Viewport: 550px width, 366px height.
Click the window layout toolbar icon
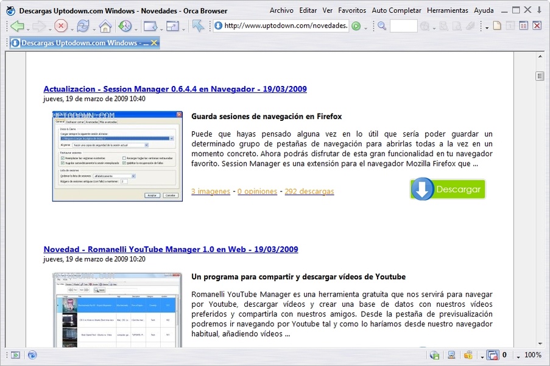coord(172,26)
